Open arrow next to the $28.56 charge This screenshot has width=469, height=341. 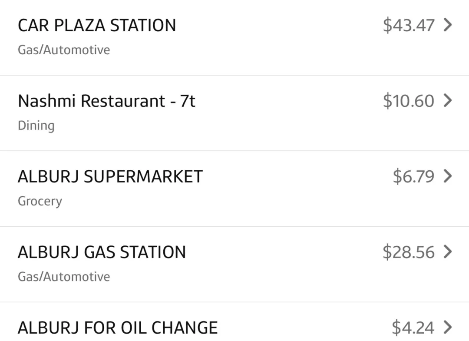[447, 252]
